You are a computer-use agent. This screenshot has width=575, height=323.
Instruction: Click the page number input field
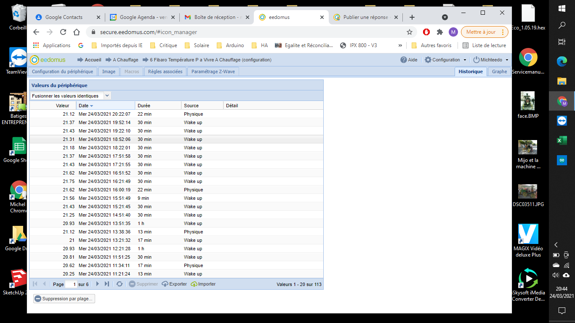pos(71,284)
